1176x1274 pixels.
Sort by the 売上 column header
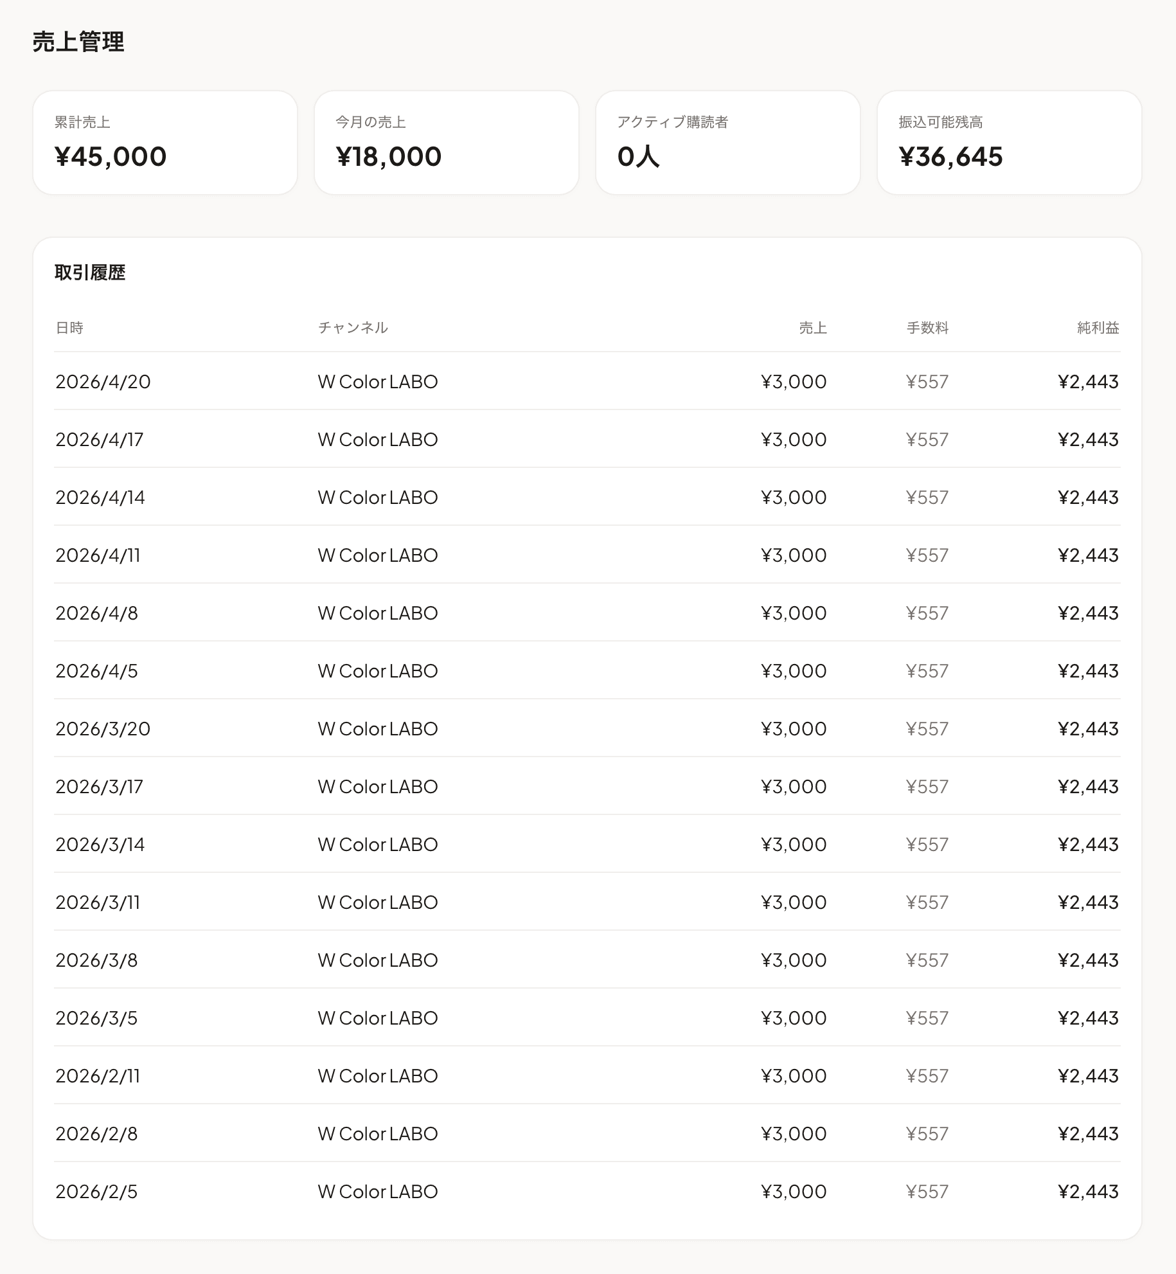[x=812, y=328]
